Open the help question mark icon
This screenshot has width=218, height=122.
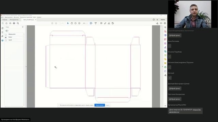click(x=154, y=20)
